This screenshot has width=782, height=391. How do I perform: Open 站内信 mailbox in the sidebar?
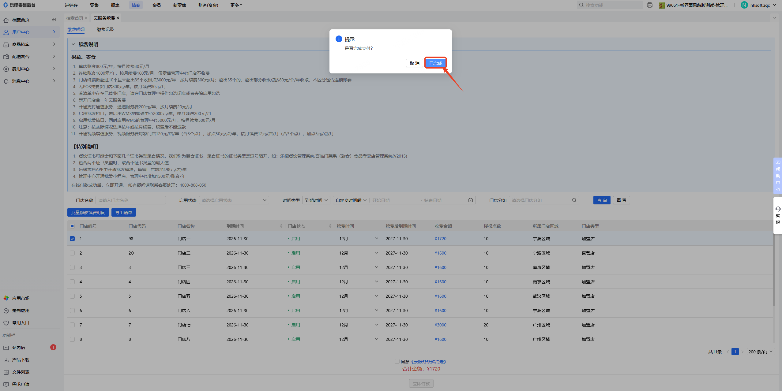tap(19, 347)
